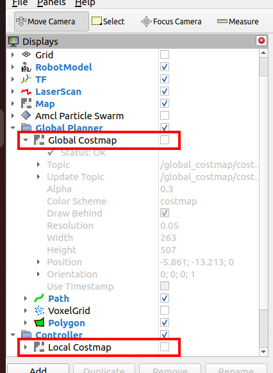Click the scrollbar up arrow

263,53
